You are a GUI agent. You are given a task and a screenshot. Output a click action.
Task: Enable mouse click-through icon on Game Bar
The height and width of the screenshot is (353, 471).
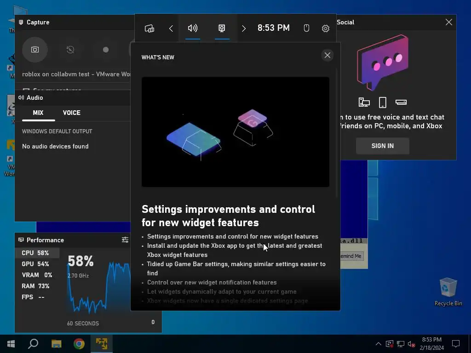pos(306,28)
